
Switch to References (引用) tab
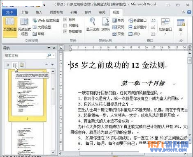74,12
